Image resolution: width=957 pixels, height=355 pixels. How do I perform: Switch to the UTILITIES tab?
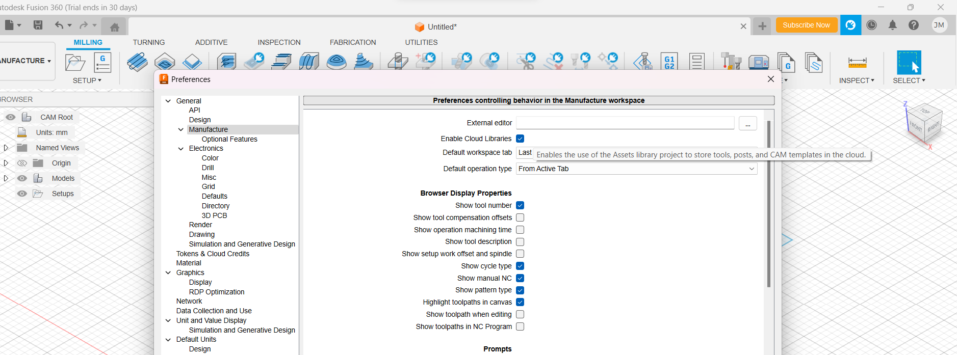(x=421, y=42)
